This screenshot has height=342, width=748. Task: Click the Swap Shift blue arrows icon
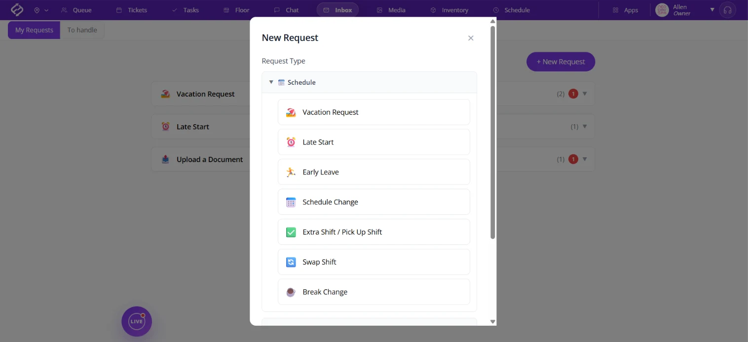(291, 262)
